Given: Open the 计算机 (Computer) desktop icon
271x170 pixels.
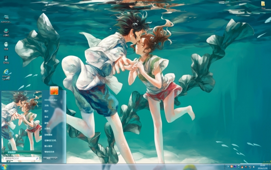Looking at the screenshot, I should coord(6,32).
